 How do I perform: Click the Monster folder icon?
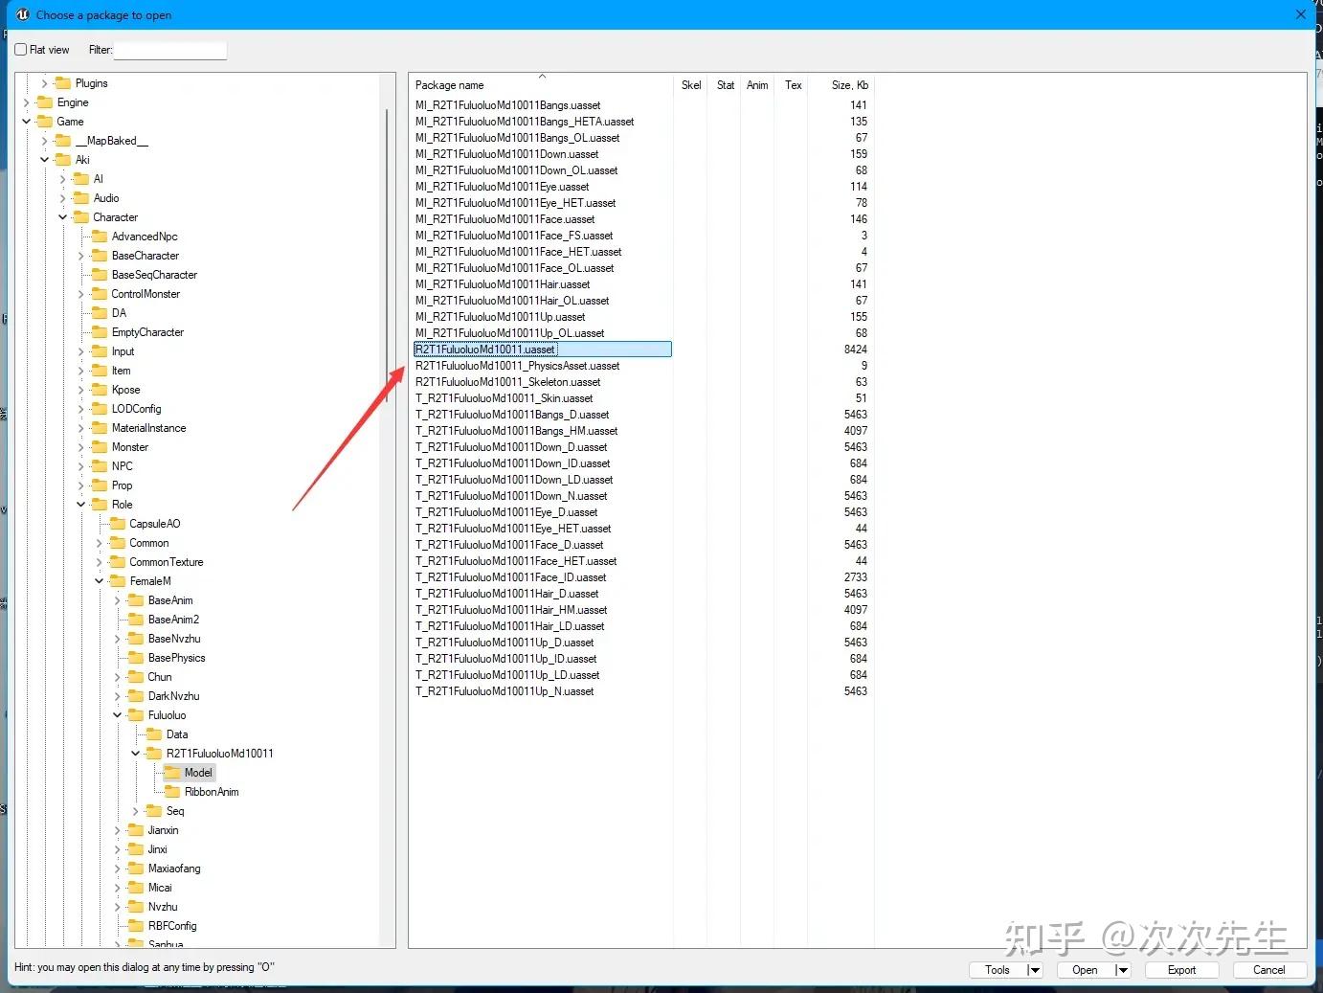[x=100, y=447]
